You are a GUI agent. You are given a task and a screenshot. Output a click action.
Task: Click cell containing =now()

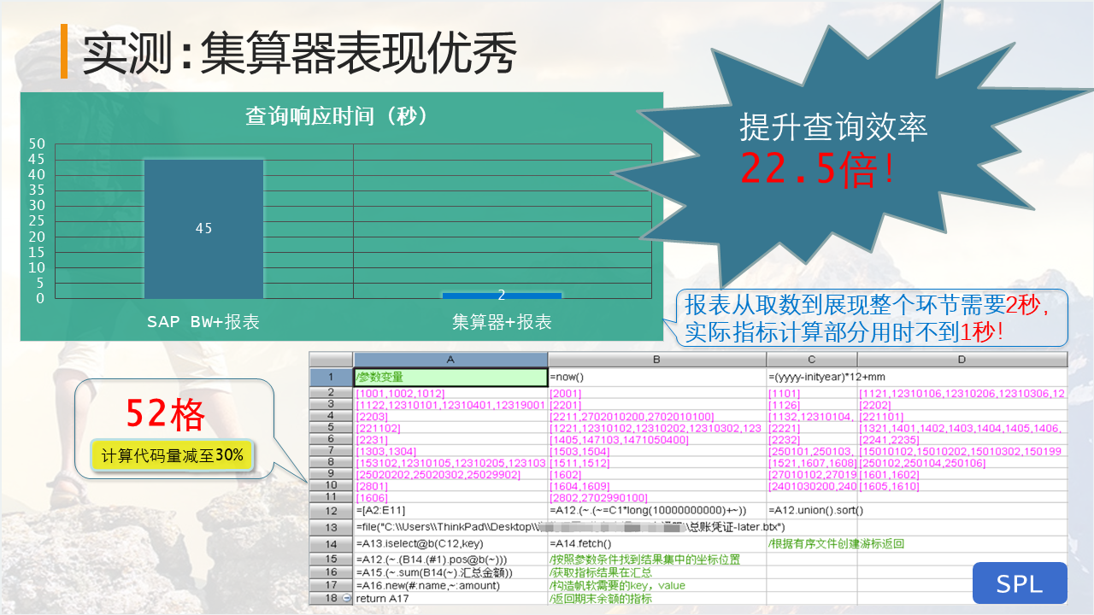657,377
